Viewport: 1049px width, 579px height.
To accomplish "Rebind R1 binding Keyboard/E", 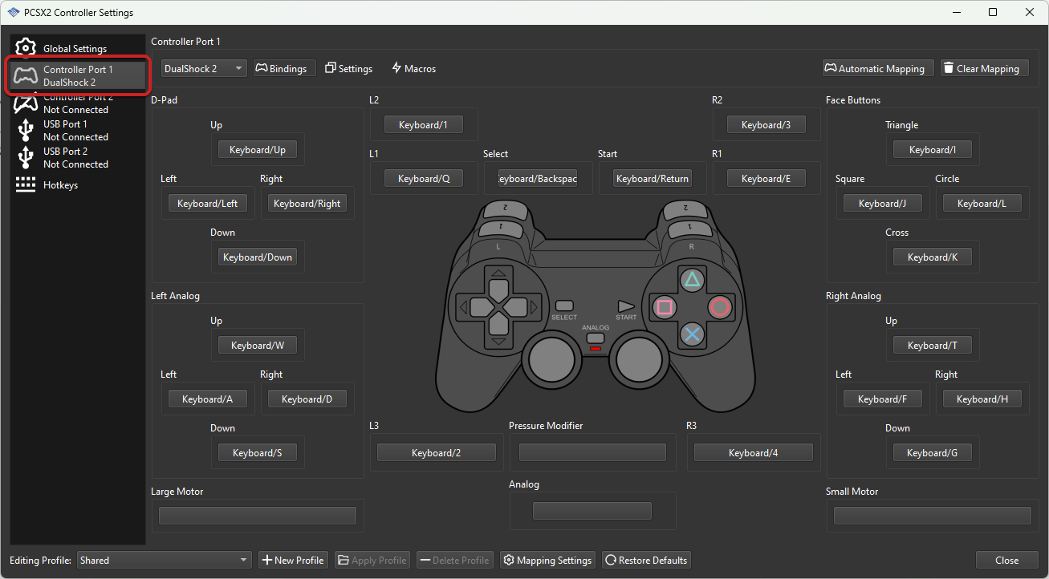I will (766, 179).
